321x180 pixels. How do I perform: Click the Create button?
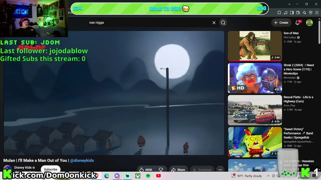(x=281, y=23)
